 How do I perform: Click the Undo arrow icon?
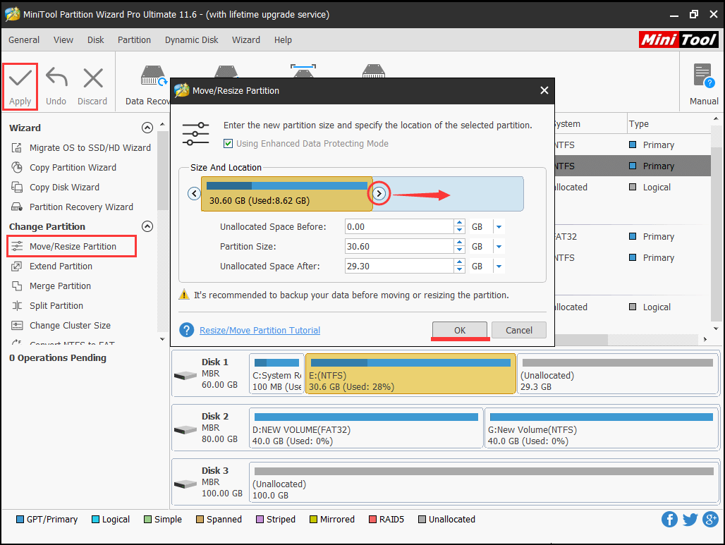[56, 78]
